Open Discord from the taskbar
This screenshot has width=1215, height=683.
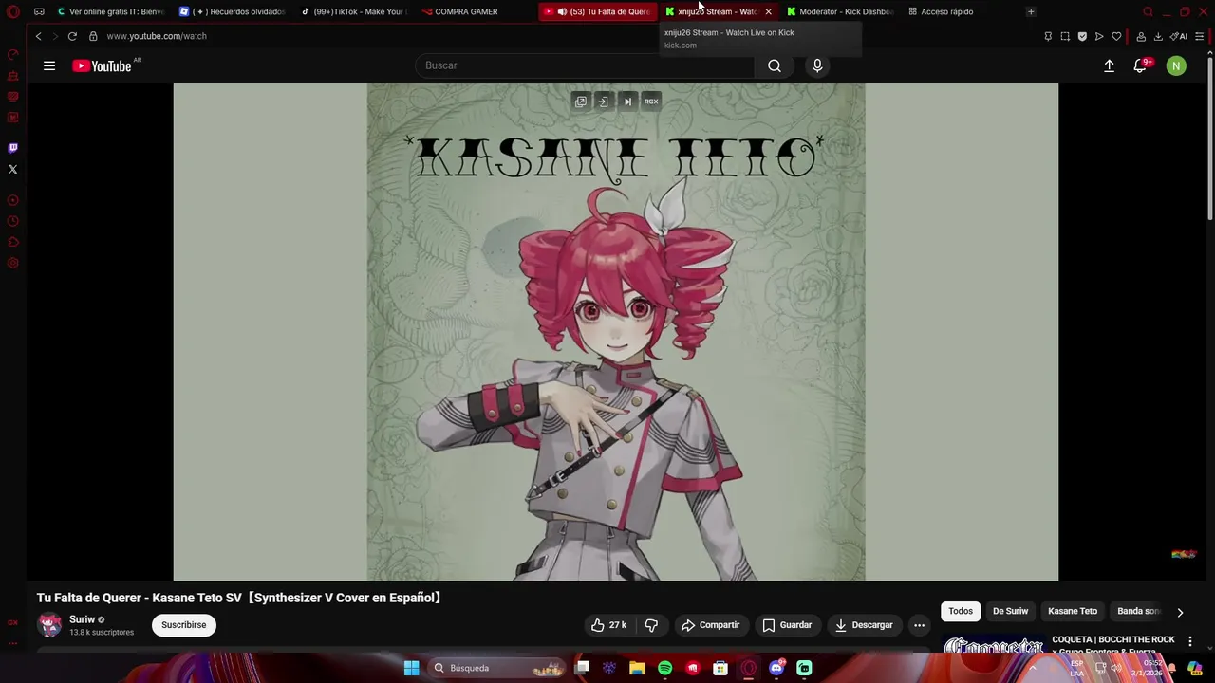click(776, 668)
